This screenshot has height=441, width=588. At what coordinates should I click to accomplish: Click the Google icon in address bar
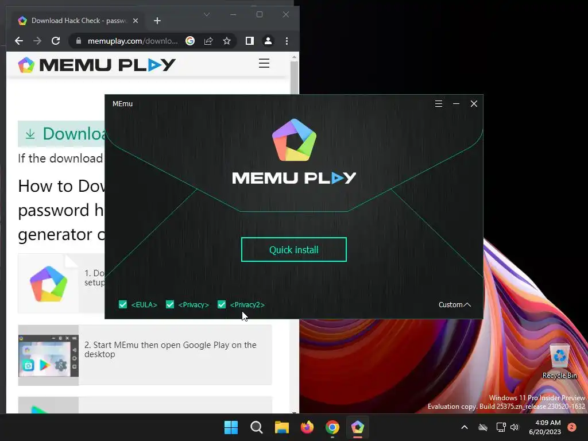point(190,41)
